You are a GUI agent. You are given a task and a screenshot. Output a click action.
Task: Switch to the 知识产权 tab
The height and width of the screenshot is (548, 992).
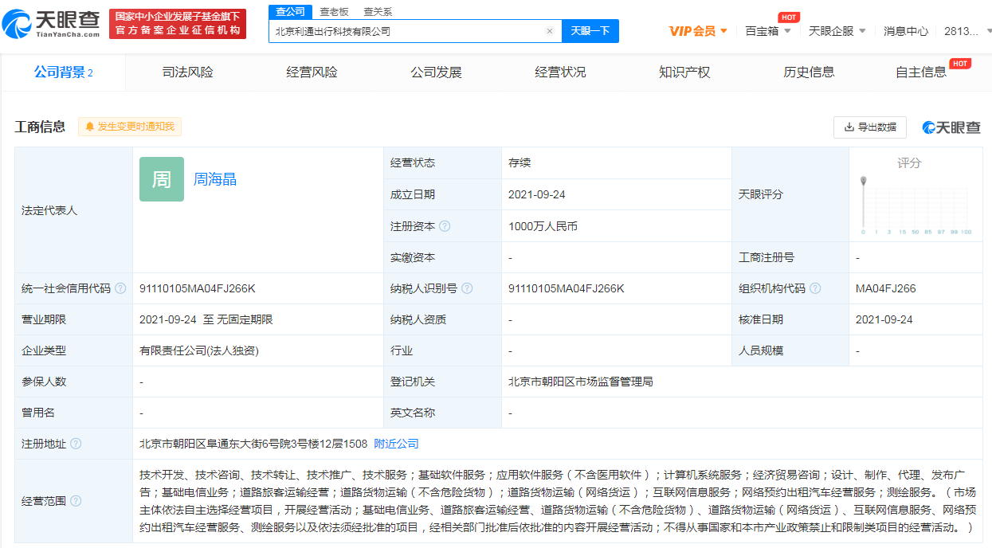tap(684, 72)
